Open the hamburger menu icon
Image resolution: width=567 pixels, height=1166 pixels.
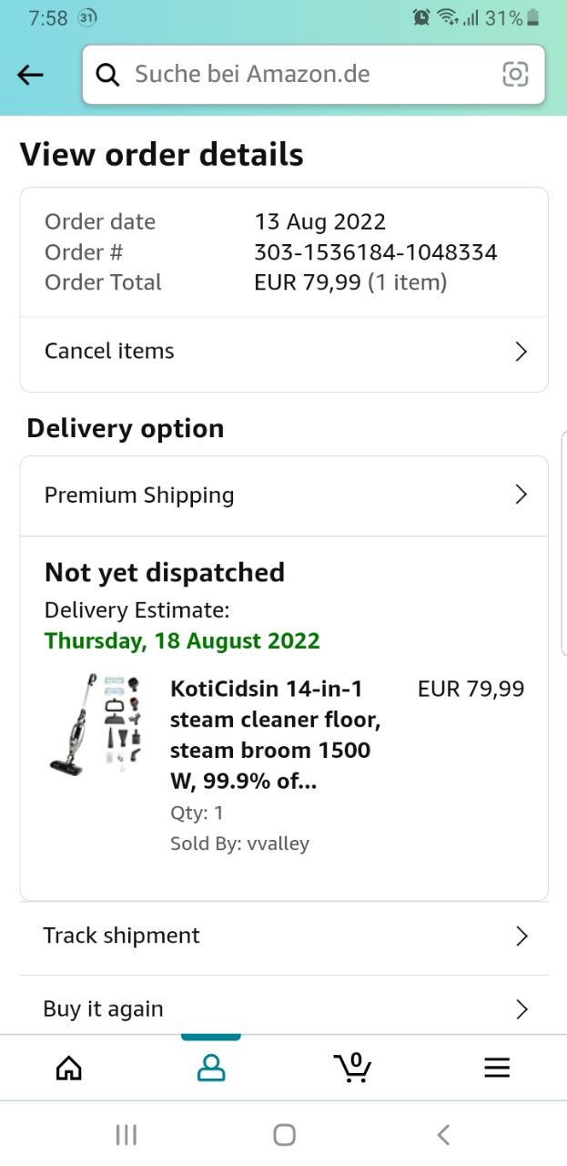point(497,1067)
